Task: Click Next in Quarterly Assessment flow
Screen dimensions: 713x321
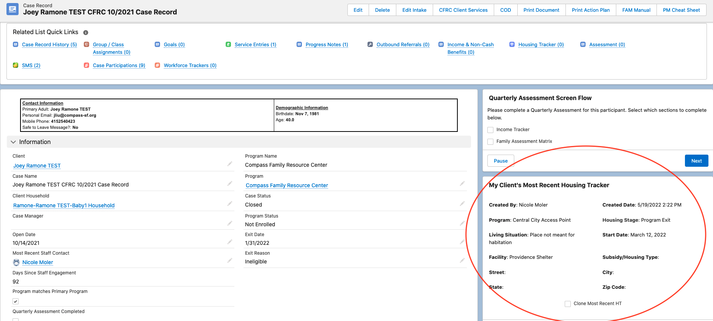Action: click(x=697, y=161)
